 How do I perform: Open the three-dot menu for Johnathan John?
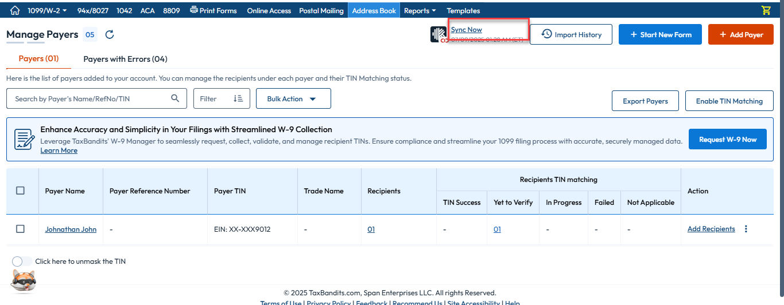(x=746, y=229)
